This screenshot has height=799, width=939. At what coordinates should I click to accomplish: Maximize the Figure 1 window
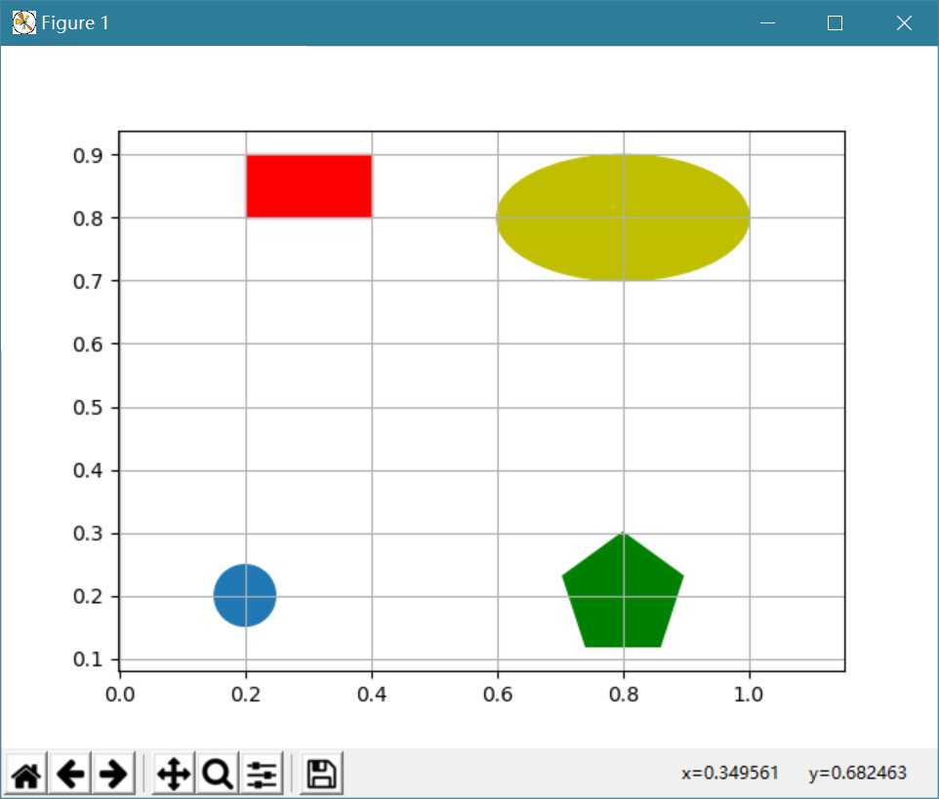pos(835,22)
